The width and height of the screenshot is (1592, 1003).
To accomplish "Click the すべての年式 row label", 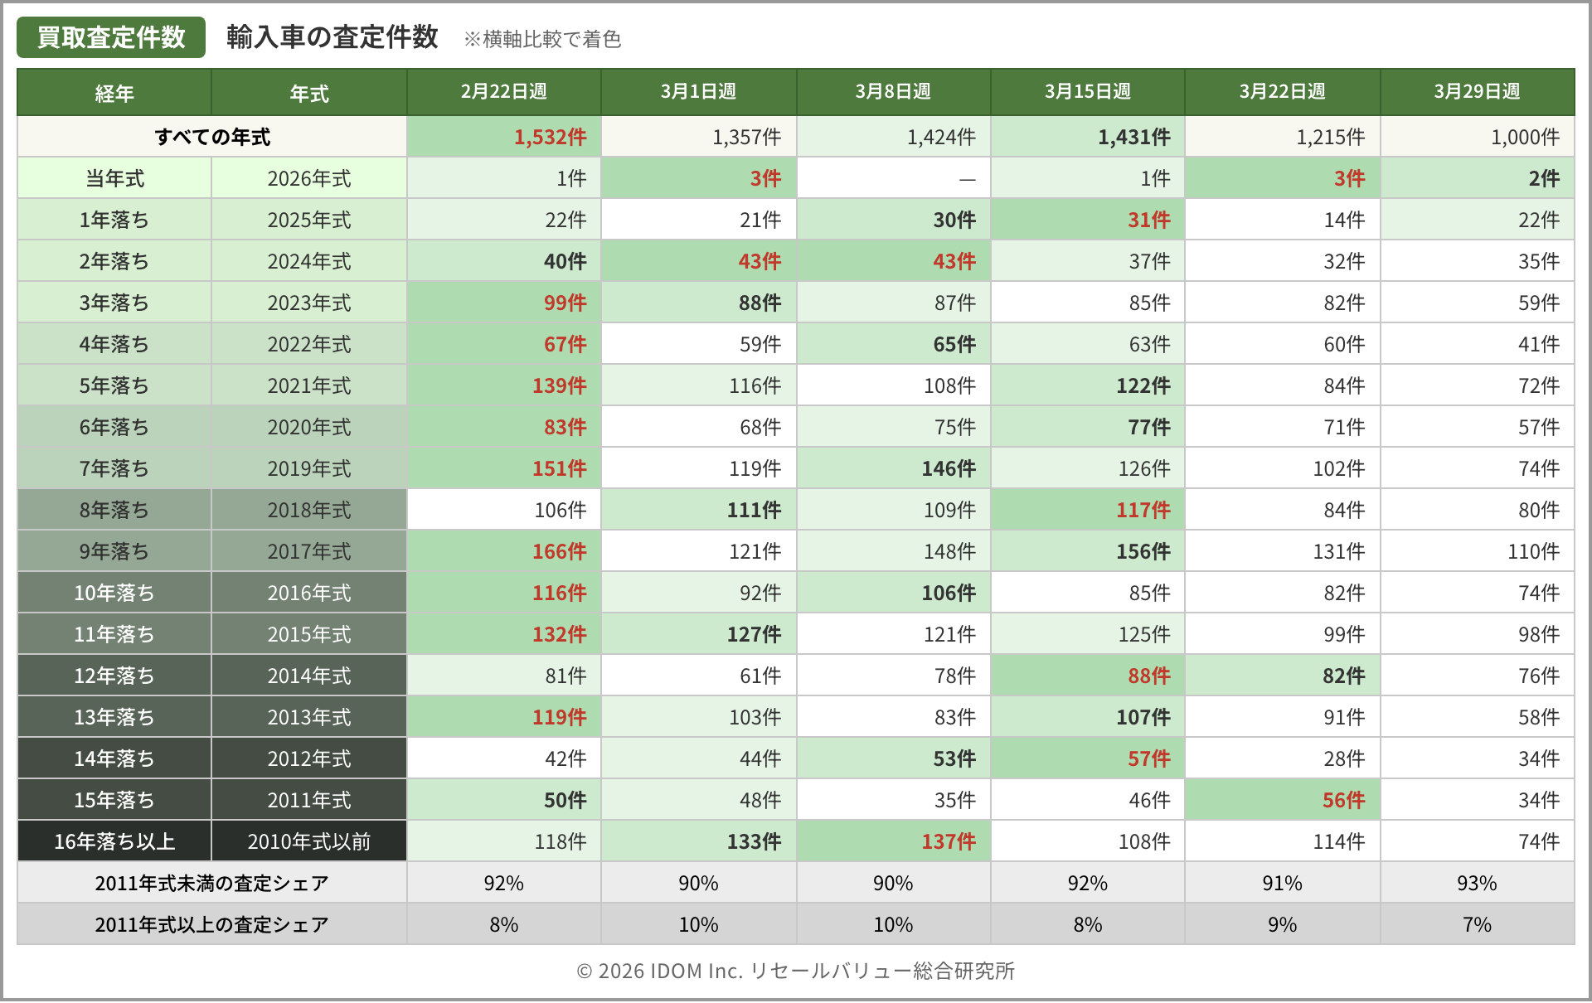I will click(212, 137).
